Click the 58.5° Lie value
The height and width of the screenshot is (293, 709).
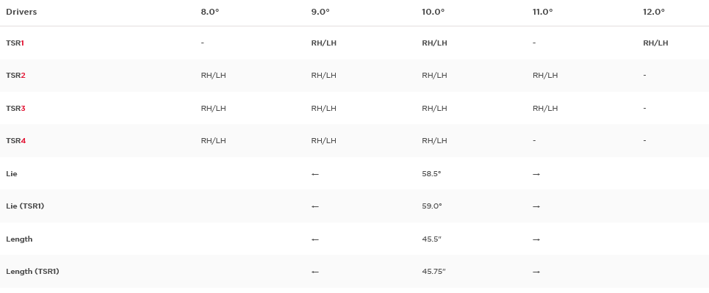coord(431,173)
